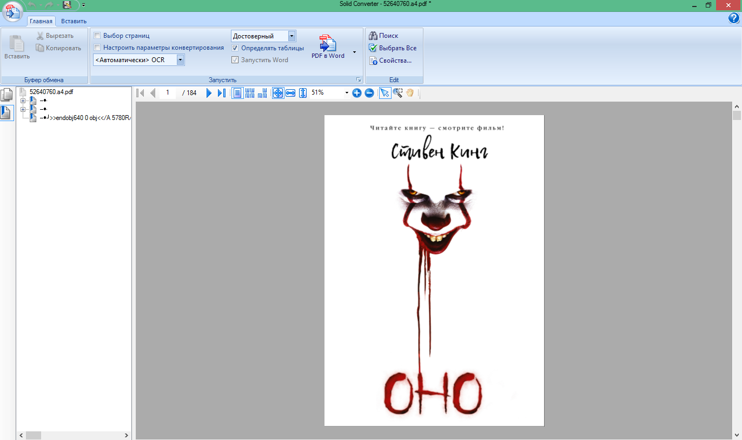742x440 pixels.
Task: Toggle the Определять таблицы checkbox
Action: tap(235, 48)
